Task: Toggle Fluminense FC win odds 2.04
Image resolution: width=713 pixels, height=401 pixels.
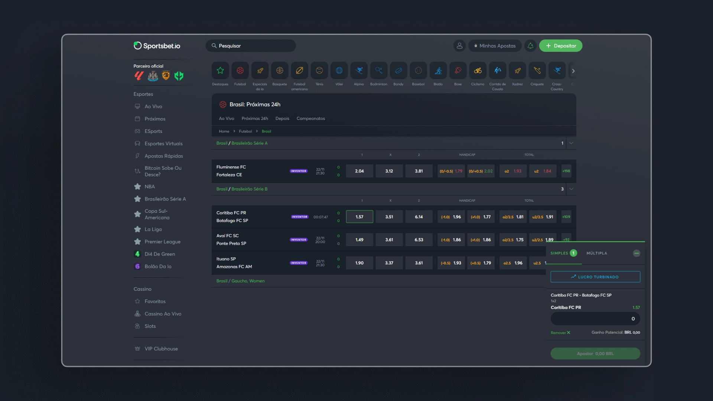Action: [x=359, y=171]
